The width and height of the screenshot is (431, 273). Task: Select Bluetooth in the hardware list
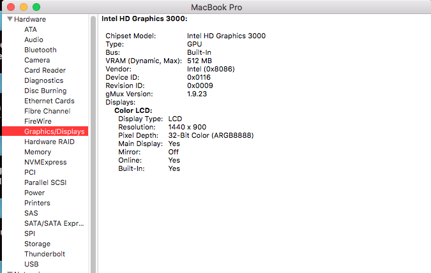point(40,50)
